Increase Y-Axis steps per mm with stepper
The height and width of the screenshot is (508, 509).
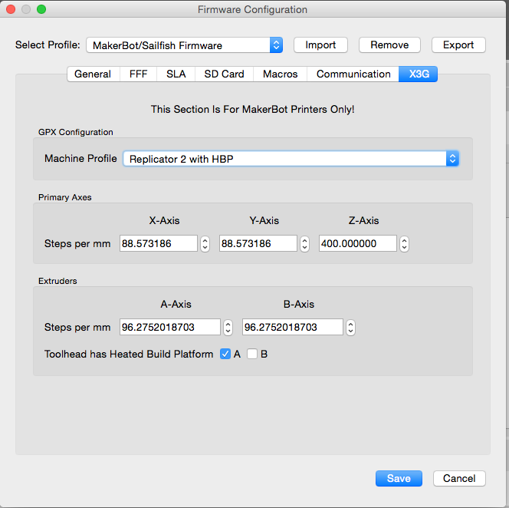tap(304, 240)
